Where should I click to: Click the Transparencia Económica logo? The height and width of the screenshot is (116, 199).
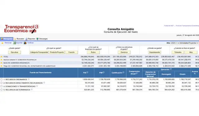click(x=21, y=29)
